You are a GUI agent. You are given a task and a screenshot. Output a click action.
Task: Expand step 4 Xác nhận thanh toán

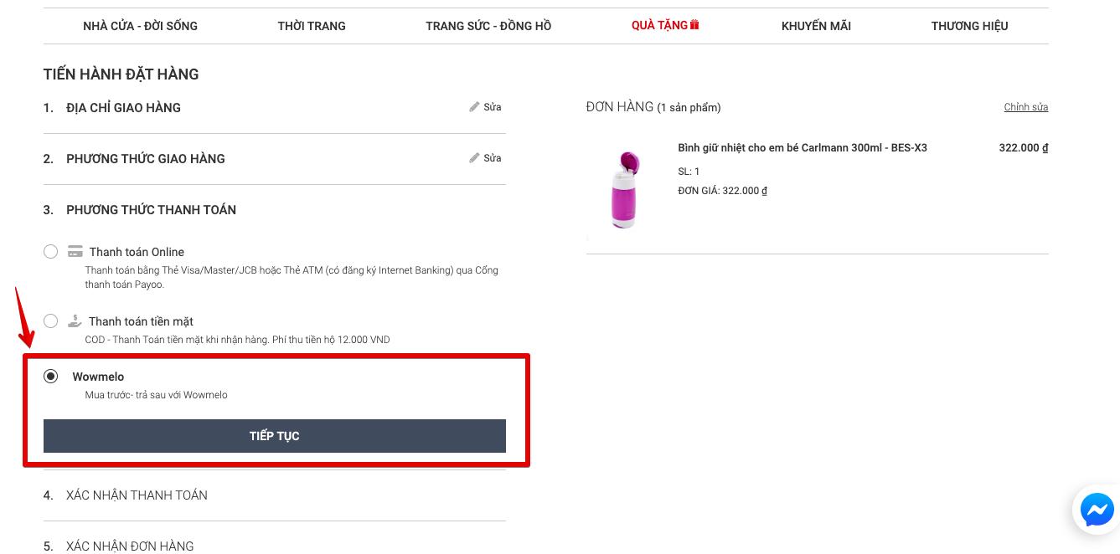[137, 495]
